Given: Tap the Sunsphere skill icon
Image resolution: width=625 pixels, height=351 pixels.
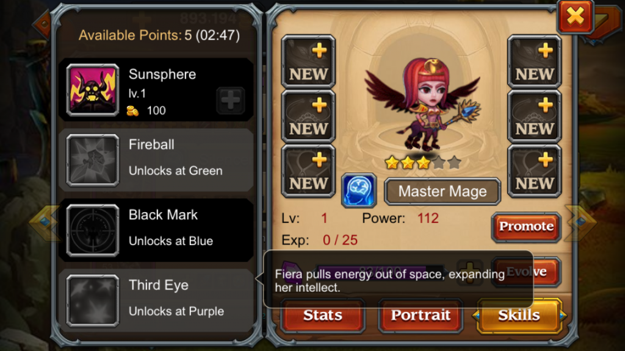Looking at the screenshot, I should pos(93,90).
